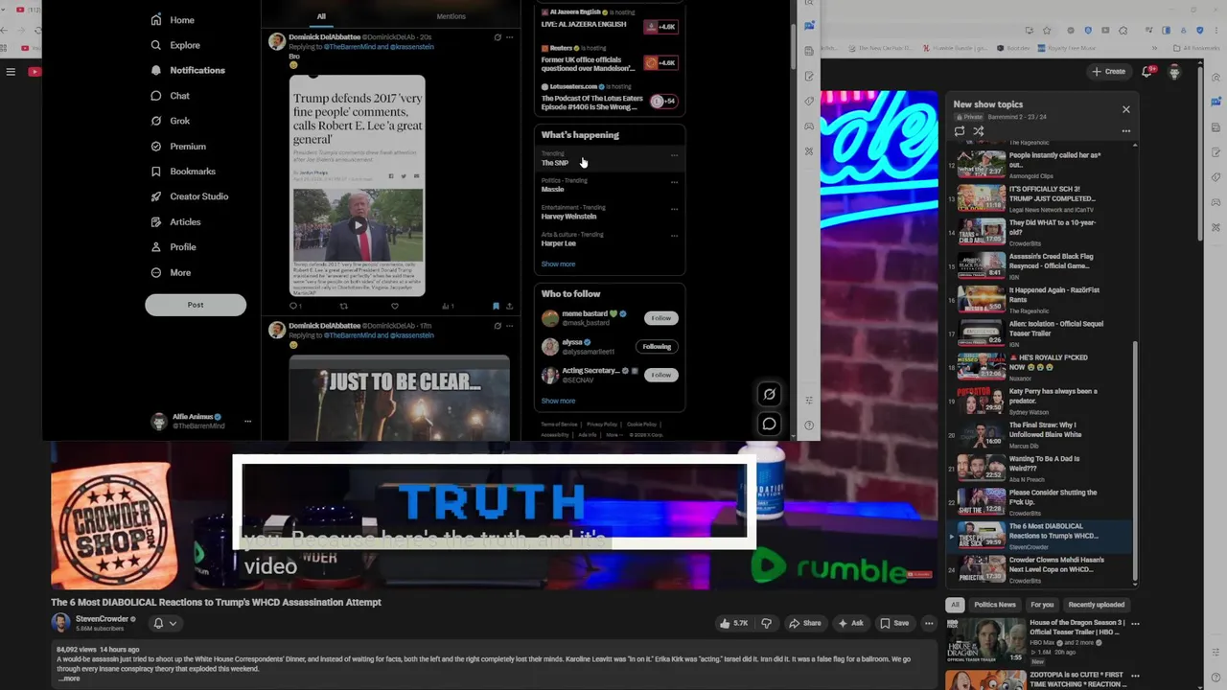The width and height of the screenshot is (1227, 690).
Task: Open more options on first Dominick post
Action: [x=509, y=37]
